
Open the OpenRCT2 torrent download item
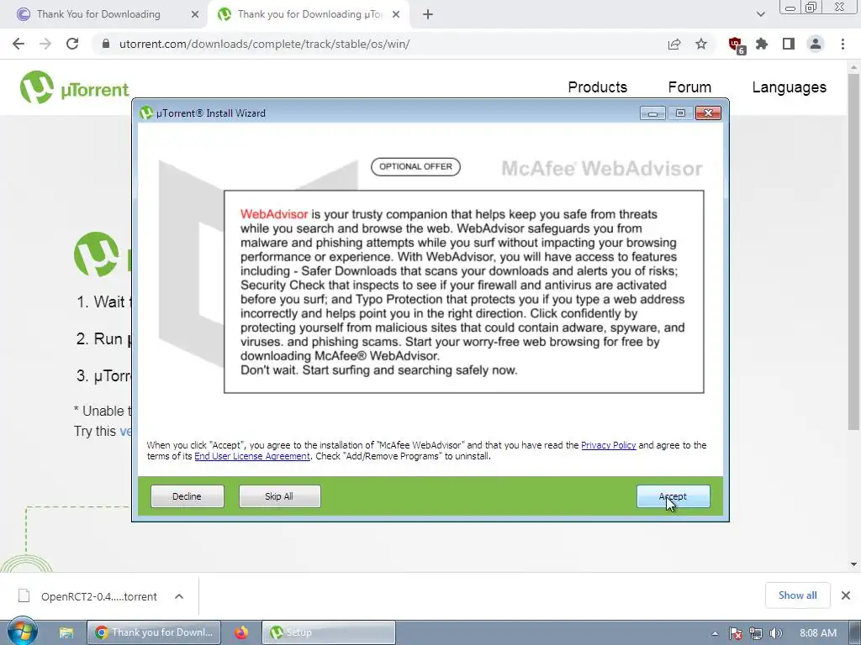coord(99,597)
